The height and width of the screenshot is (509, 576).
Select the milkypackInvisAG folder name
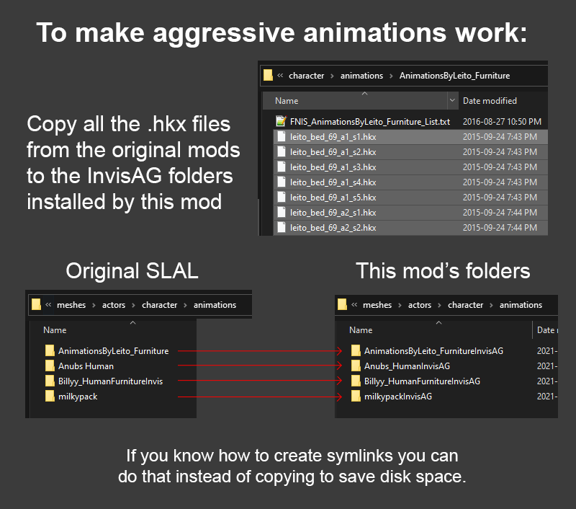coord(398,397)
